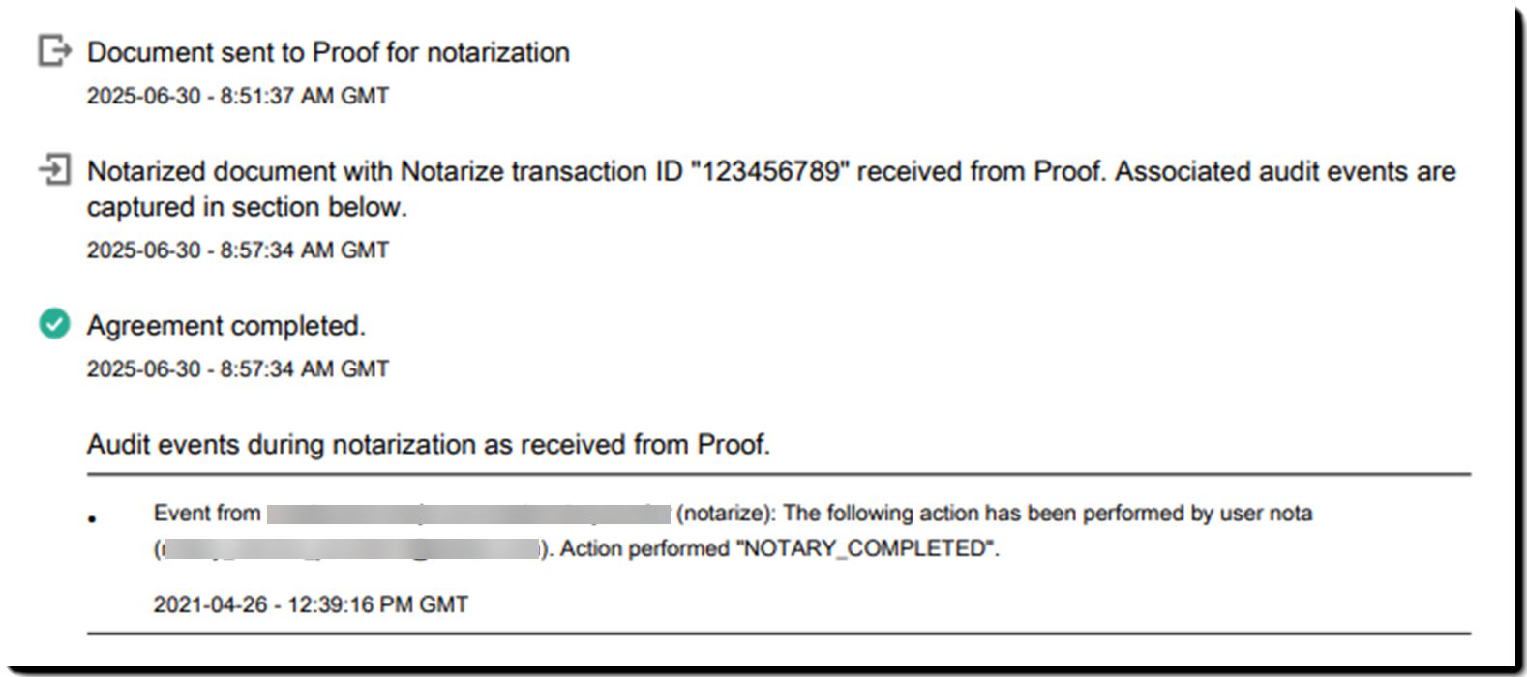Click the green Agreement completed checkmark icon

(54, 324)
